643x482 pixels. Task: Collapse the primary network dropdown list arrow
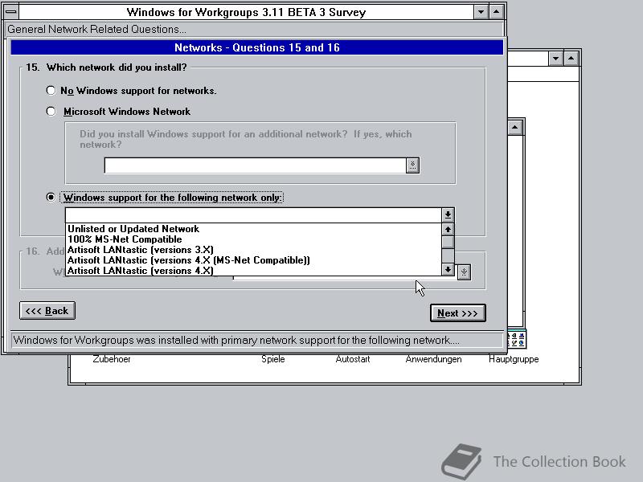(448, 214)
